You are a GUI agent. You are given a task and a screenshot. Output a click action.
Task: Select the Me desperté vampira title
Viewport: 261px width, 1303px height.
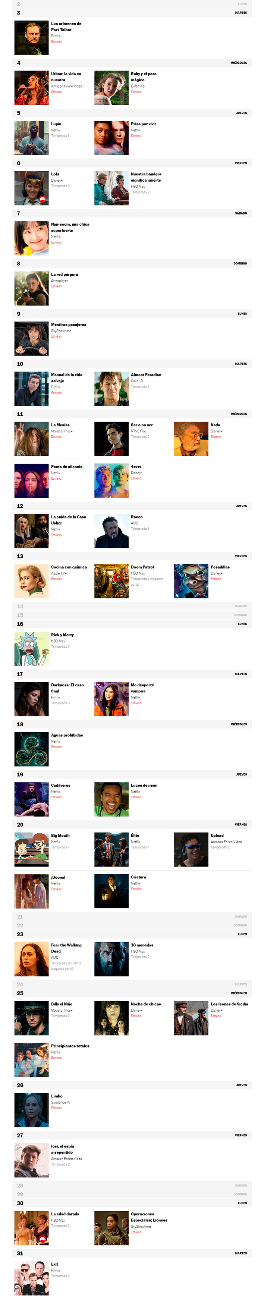[x=142, y=688]
